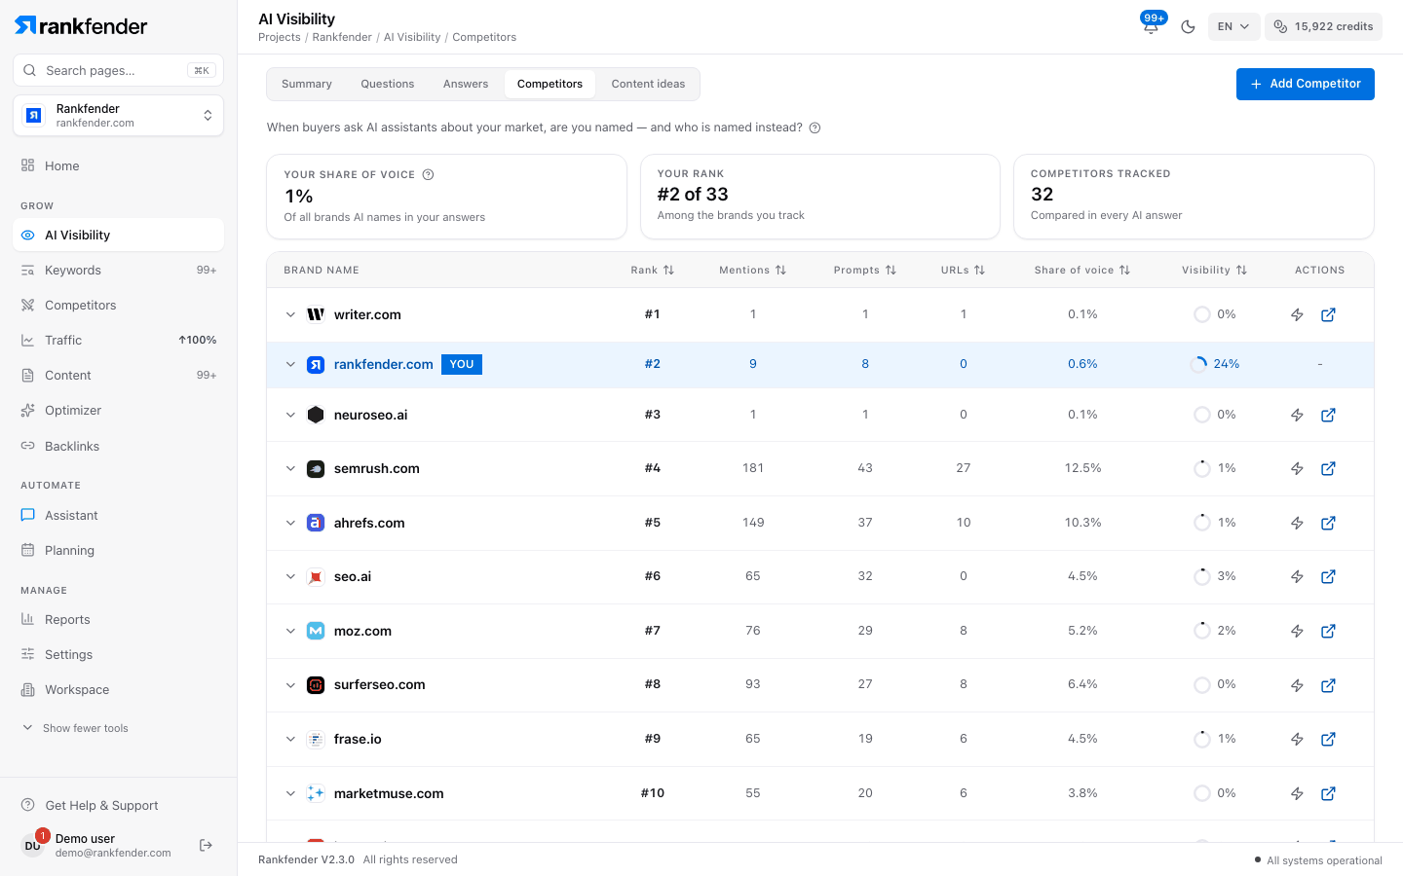Open the Content ideas tab
This screenshot has height=876, width=1403.
648,84
